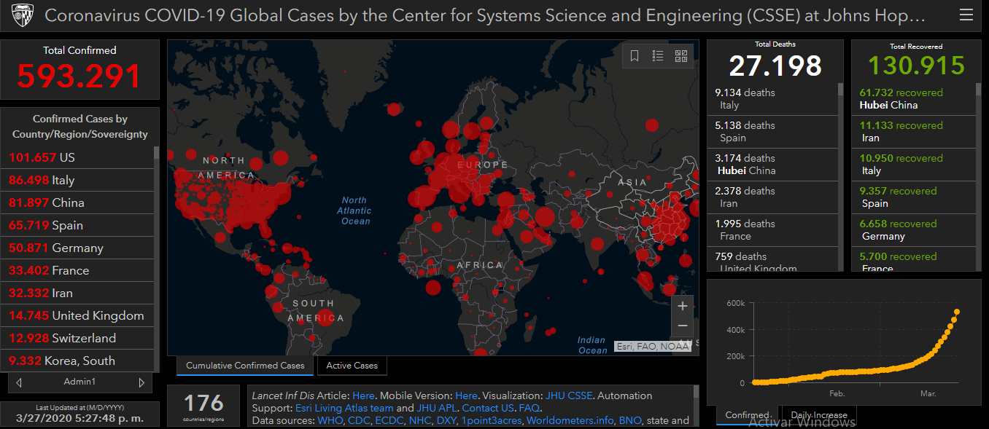Select the Daily Increase chart tab

819,416
